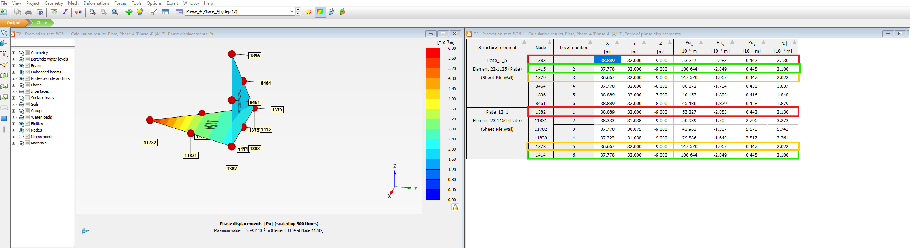Click the Z column header in the table
The image size is (910, 248).
click(x=661, y=47)
